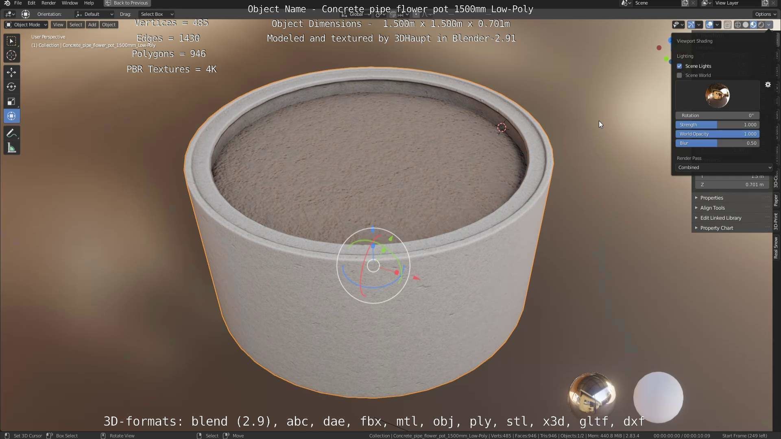
Task: Click the Object Mode cube icon
Action: coord(9,25)
